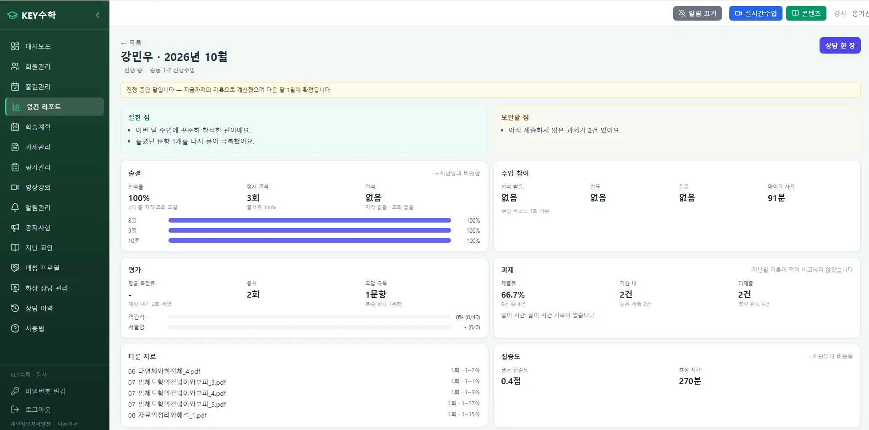Click the 공지사항 megaphone icon
This screenshot has width=869, height=430.
click(x=15, y=228)
